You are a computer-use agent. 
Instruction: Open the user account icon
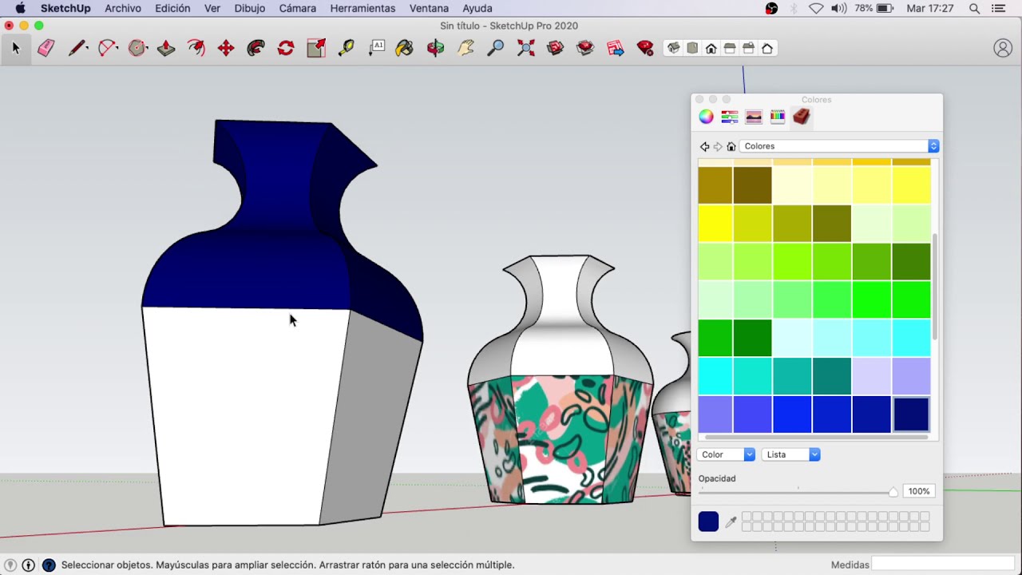pos(1003,49)
